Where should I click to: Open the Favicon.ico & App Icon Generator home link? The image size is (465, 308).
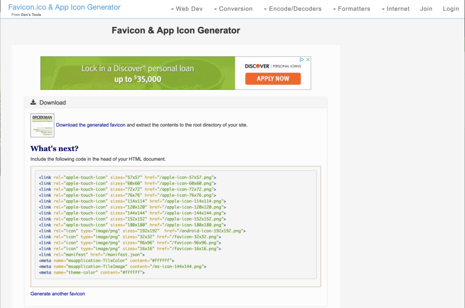64,7
